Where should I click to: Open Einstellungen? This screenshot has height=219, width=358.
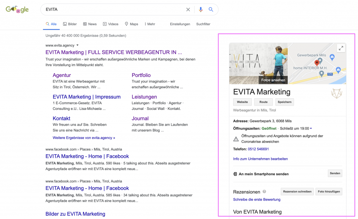180,24
